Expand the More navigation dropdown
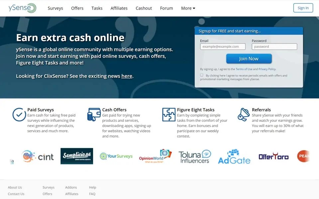 tap(188, 8)
